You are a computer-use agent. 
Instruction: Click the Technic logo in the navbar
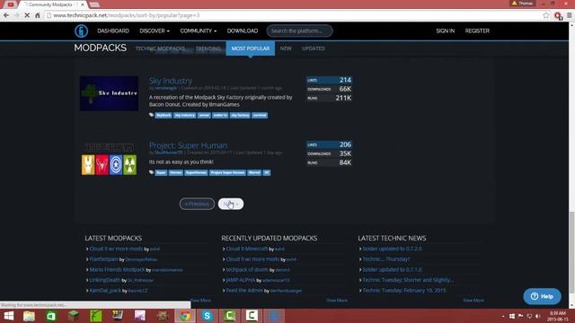point(81,31)
